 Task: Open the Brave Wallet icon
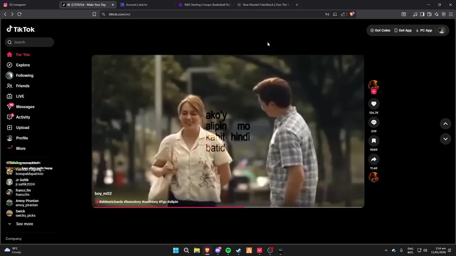(x=429, y=14)
